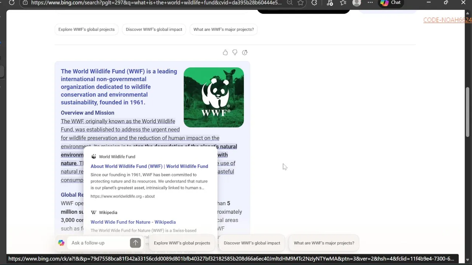Bookmark page with the star icon
Image resolution: width=472 pixels, height=265 pixels.
pos(301,3)
